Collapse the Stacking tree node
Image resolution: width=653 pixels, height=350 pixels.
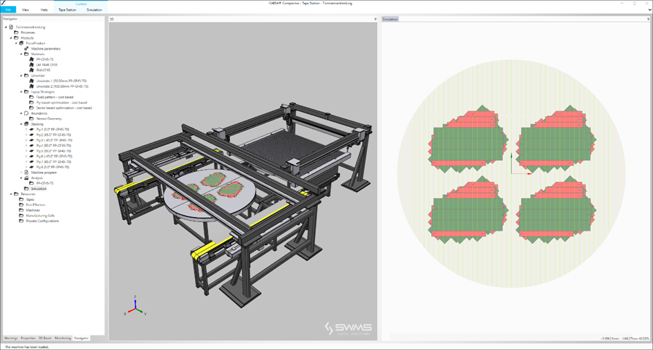(x=21, y=124)
